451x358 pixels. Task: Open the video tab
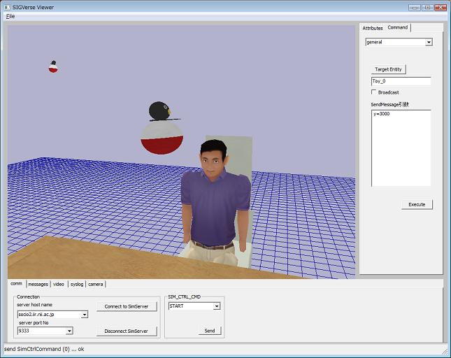pos(59,284)
